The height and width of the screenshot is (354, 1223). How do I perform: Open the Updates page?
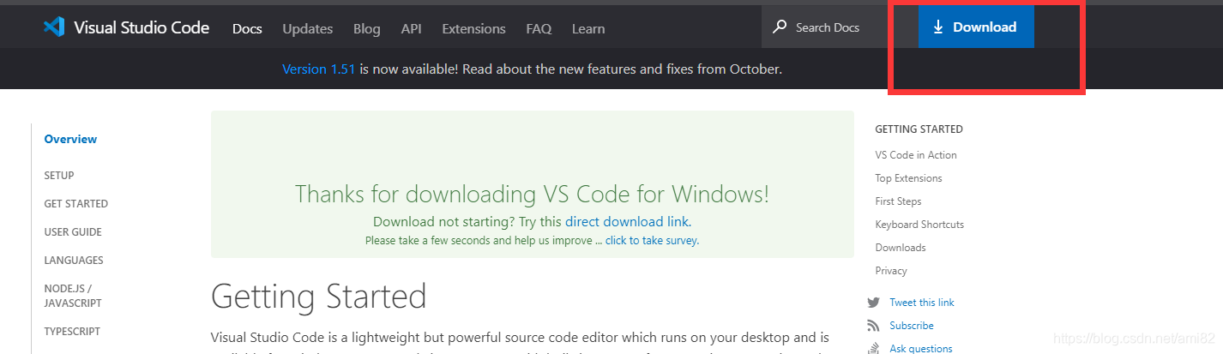[307, 28]
